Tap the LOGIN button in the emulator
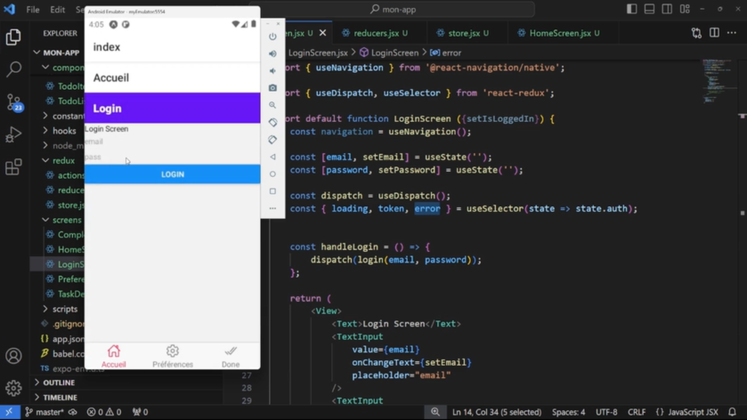Screen dimensions: 747x420 point(172,174)
